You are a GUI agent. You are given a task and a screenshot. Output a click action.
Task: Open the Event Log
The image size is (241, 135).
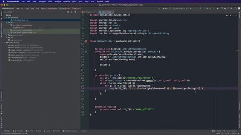point(217,131)
